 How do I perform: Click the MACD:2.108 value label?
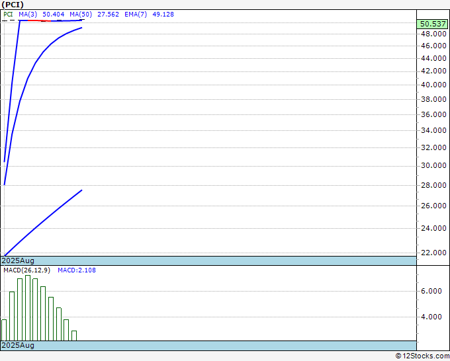[x=77, y=270]
